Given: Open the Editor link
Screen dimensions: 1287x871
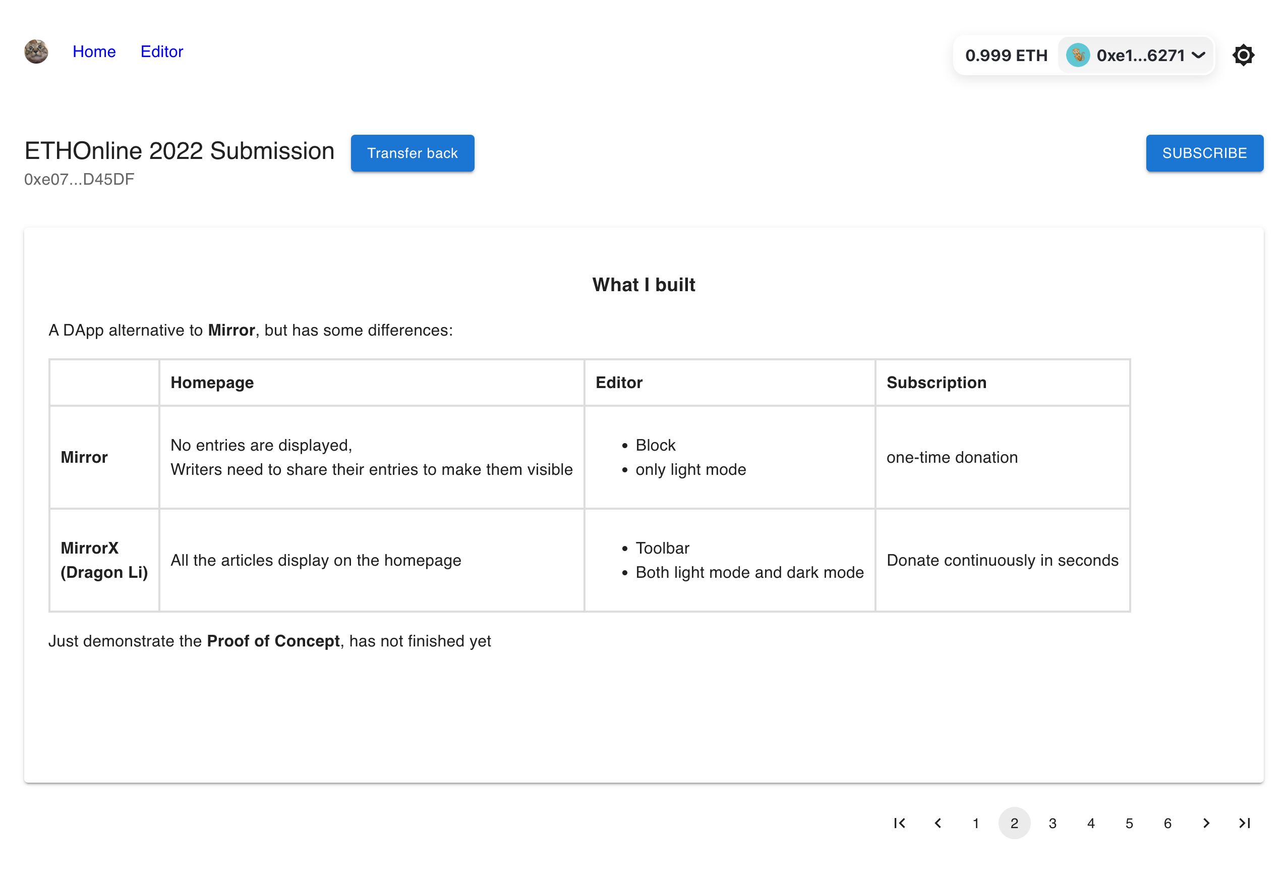Looking at the screenshot, I should pos(162,51).
